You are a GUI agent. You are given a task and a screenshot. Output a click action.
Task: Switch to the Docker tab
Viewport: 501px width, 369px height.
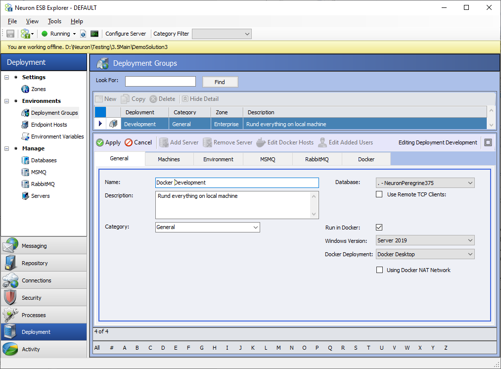[x=366, y=159]
